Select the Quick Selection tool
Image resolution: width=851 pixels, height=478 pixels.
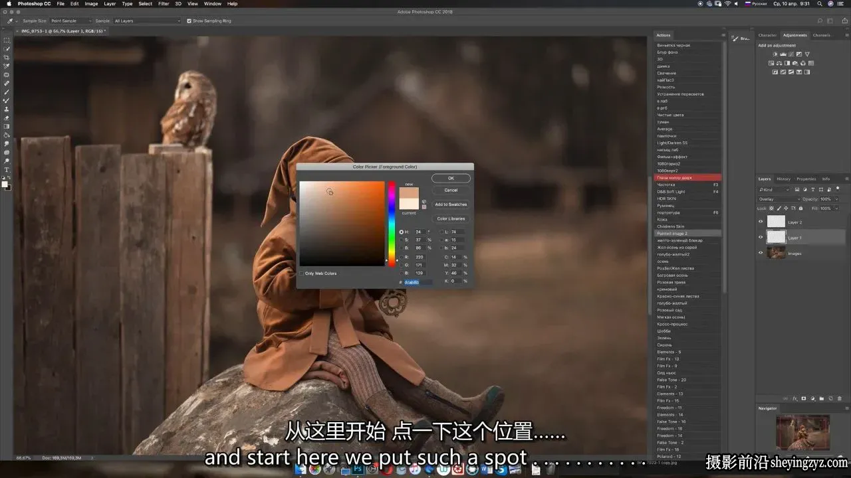[x=7, y=49]
